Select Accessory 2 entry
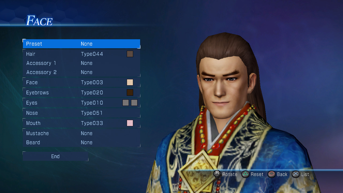343x193 pixels. tap(81, 72)
